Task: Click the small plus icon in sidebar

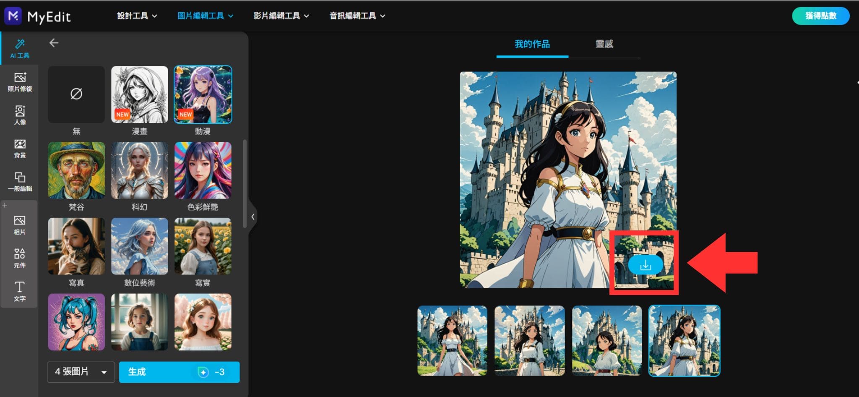Action: (x=5, y=205)
